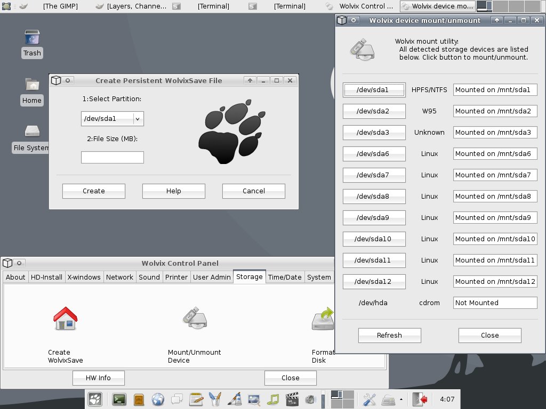
Task: Open the window menu of Wolvix Control Panel
Action: click(x=7, y=263)
